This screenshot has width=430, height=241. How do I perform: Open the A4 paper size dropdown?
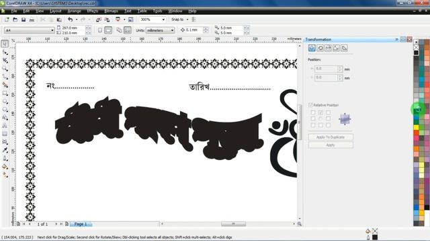(x=52, y=30)
